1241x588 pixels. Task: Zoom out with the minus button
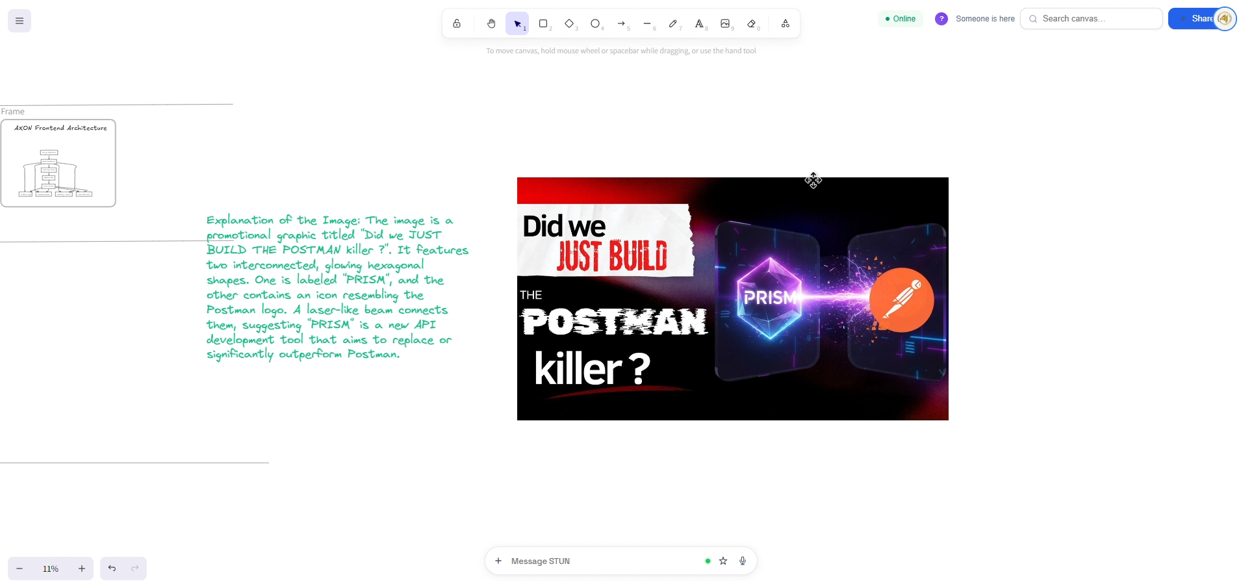(x=19, y=569)
